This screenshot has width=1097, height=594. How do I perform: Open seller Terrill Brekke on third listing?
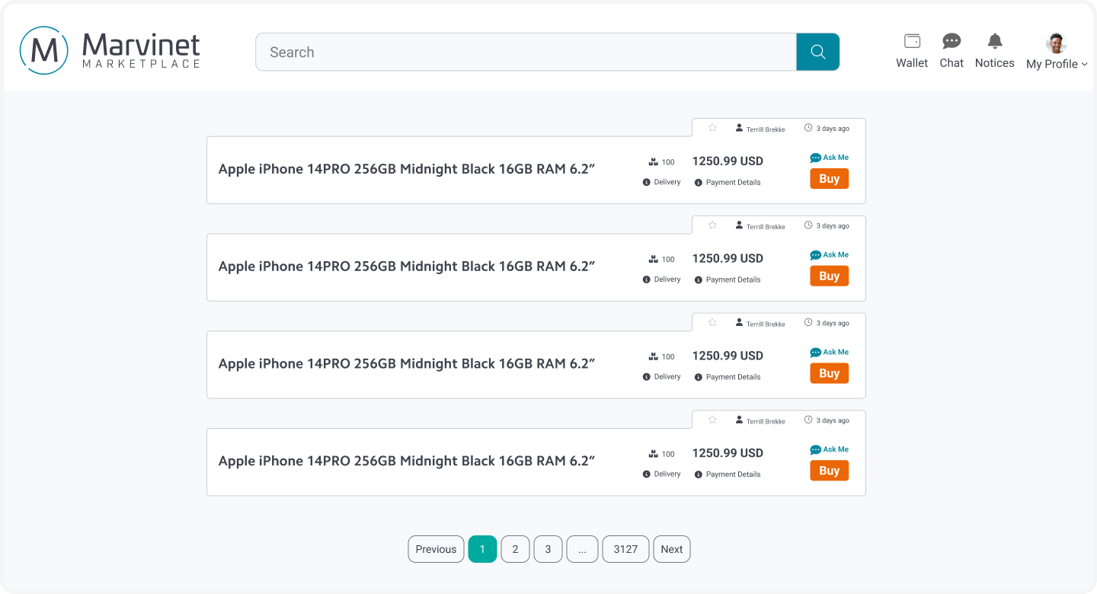click(x=760, y=324)
